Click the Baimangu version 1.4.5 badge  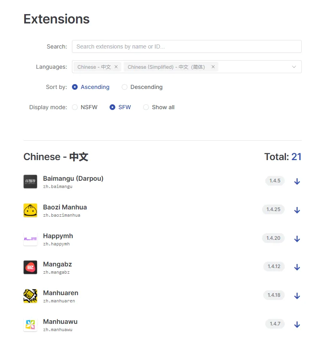point(275,181)
